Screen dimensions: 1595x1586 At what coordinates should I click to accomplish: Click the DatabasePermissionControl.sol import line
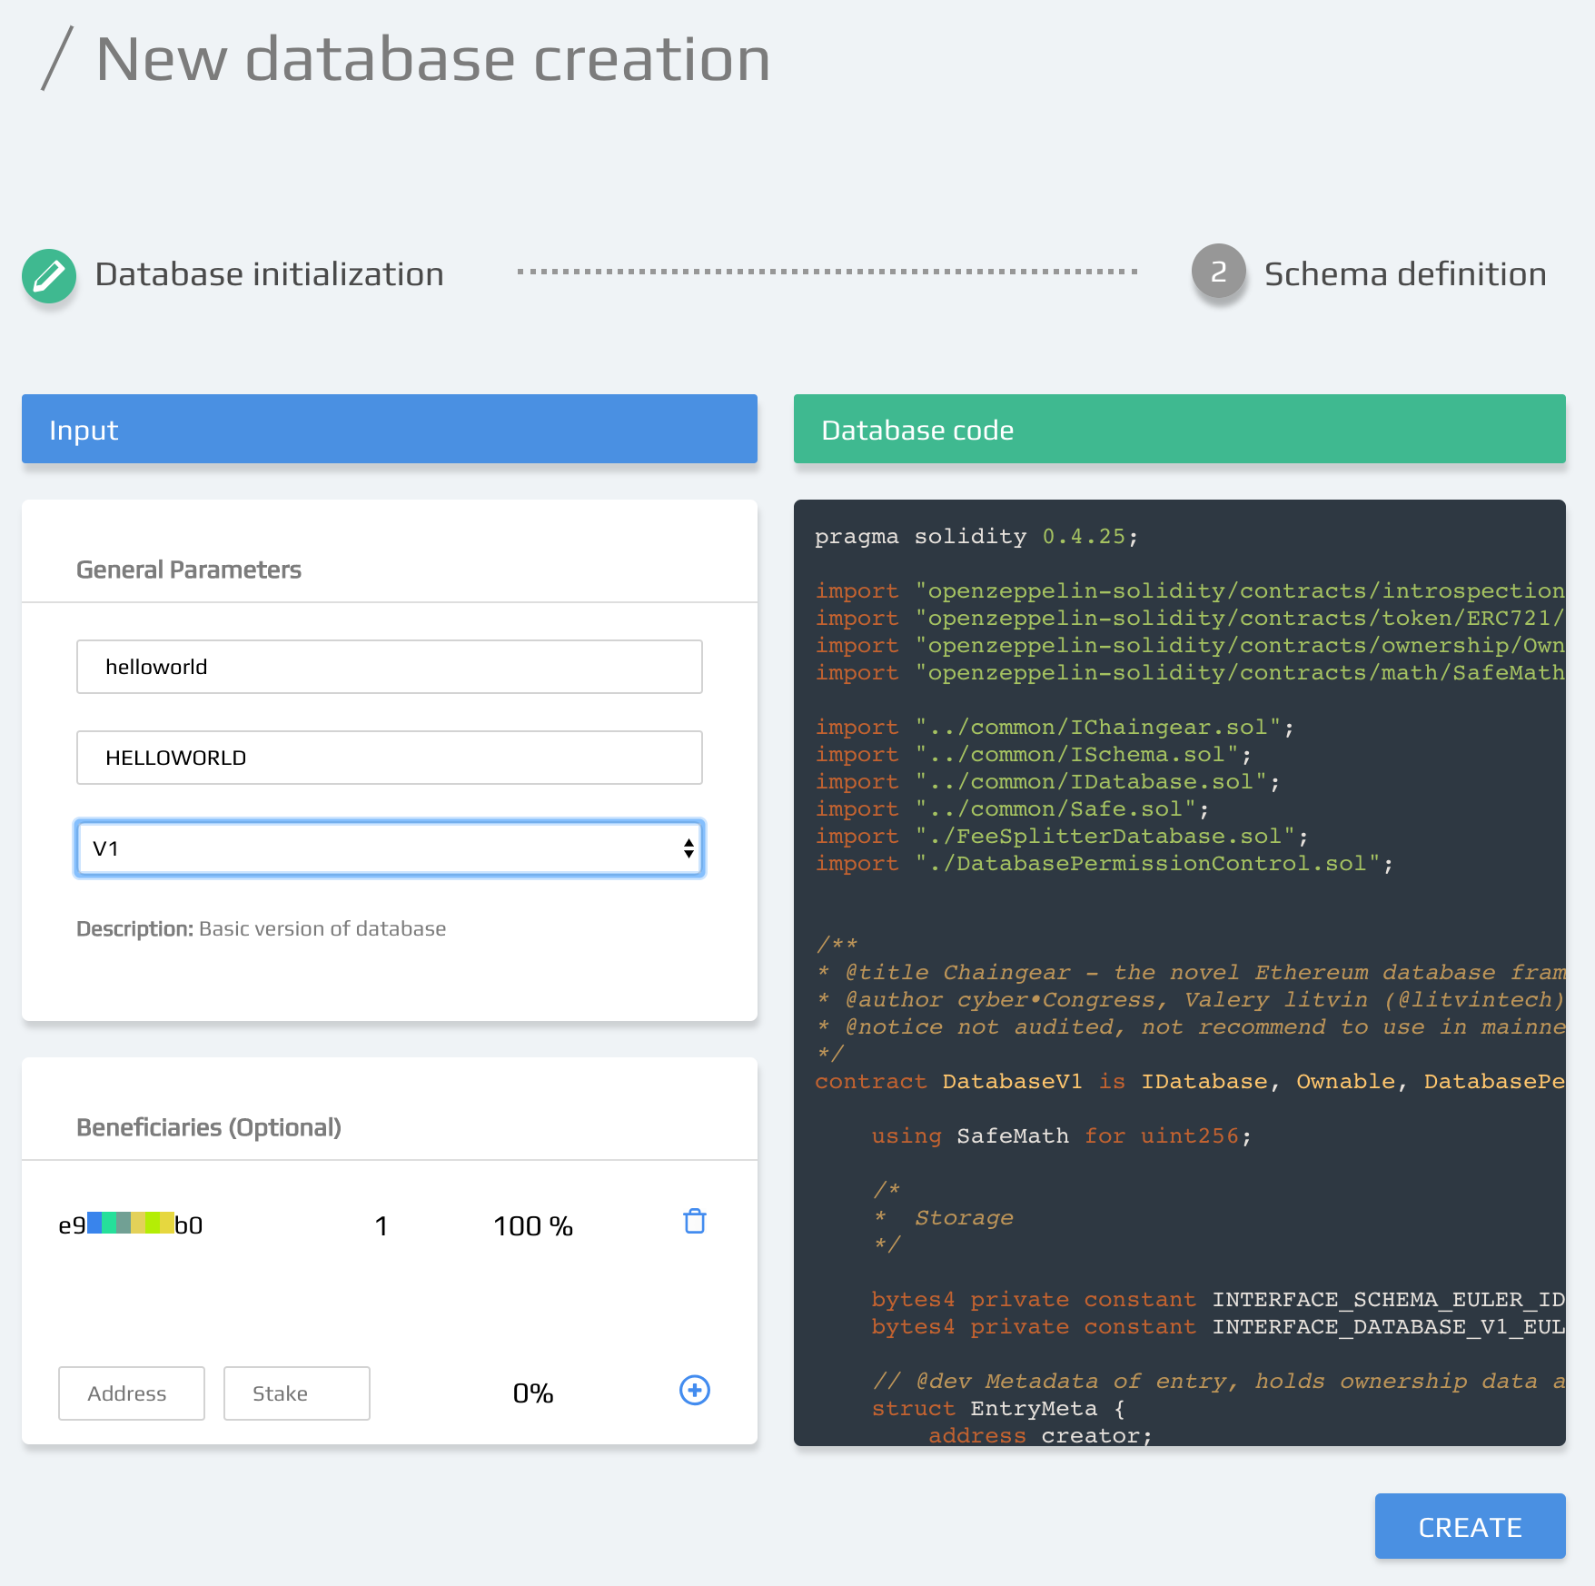coord(1105,863)
